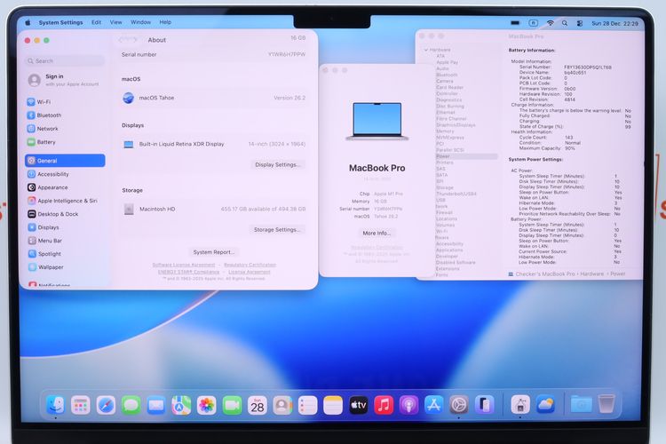Open the Apps launcher grid in the Dock
666x444 pixels.
pos(80,405)
